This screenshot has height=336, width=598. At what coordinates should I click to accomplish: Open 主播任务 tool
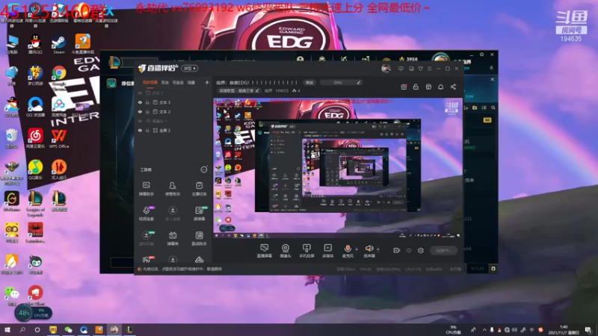point(199,189)
